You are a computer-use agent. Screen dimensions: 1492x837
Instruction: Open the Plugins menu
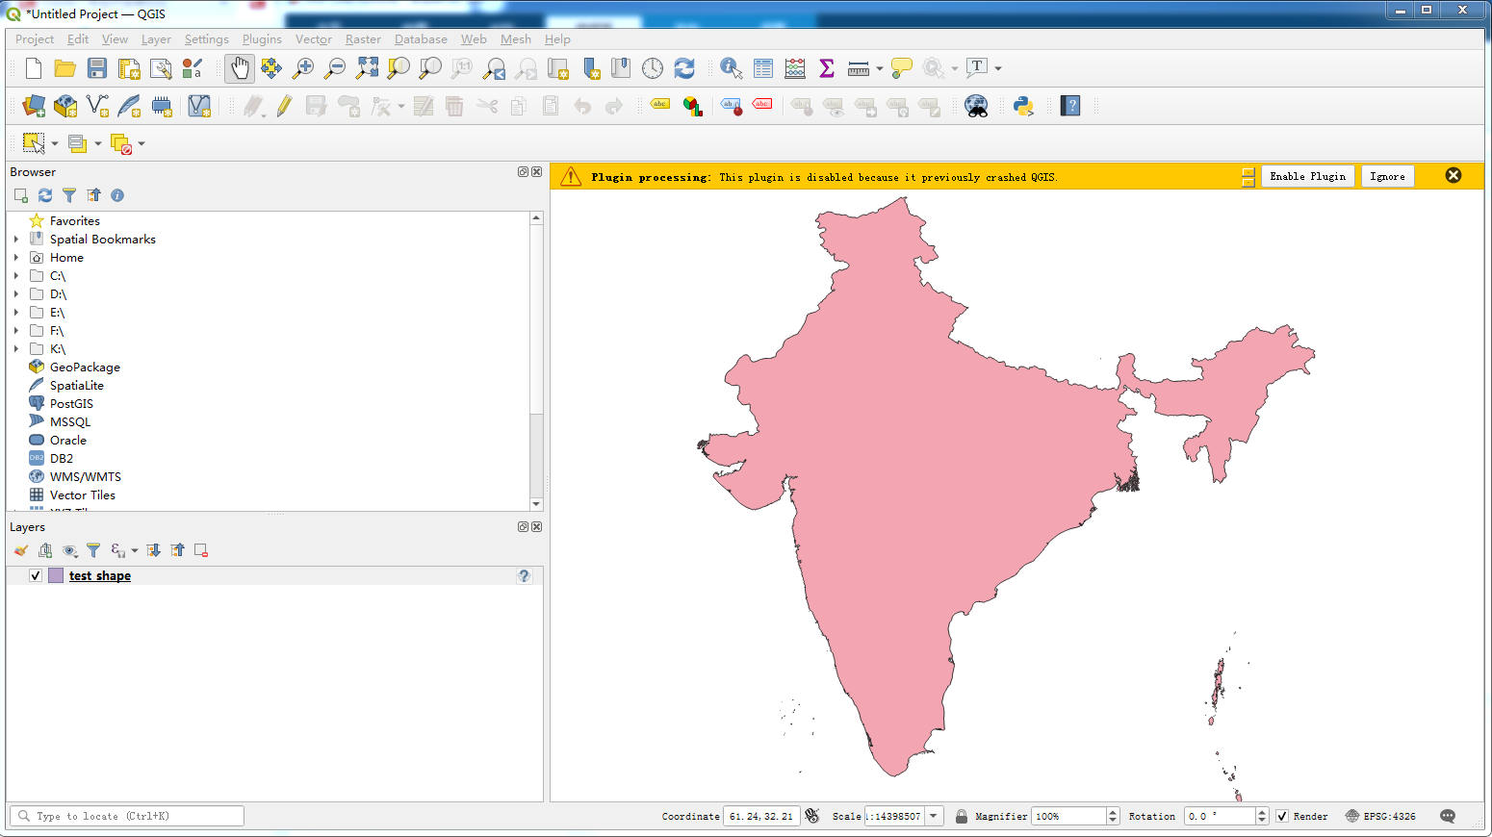click(262, 39)
